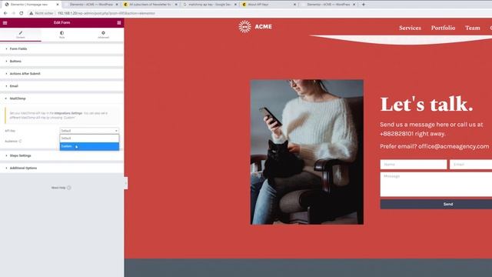This screenshot has width=492, height=277.
Task: Switch to the About API Keys tab
Action: pos(268,5)
